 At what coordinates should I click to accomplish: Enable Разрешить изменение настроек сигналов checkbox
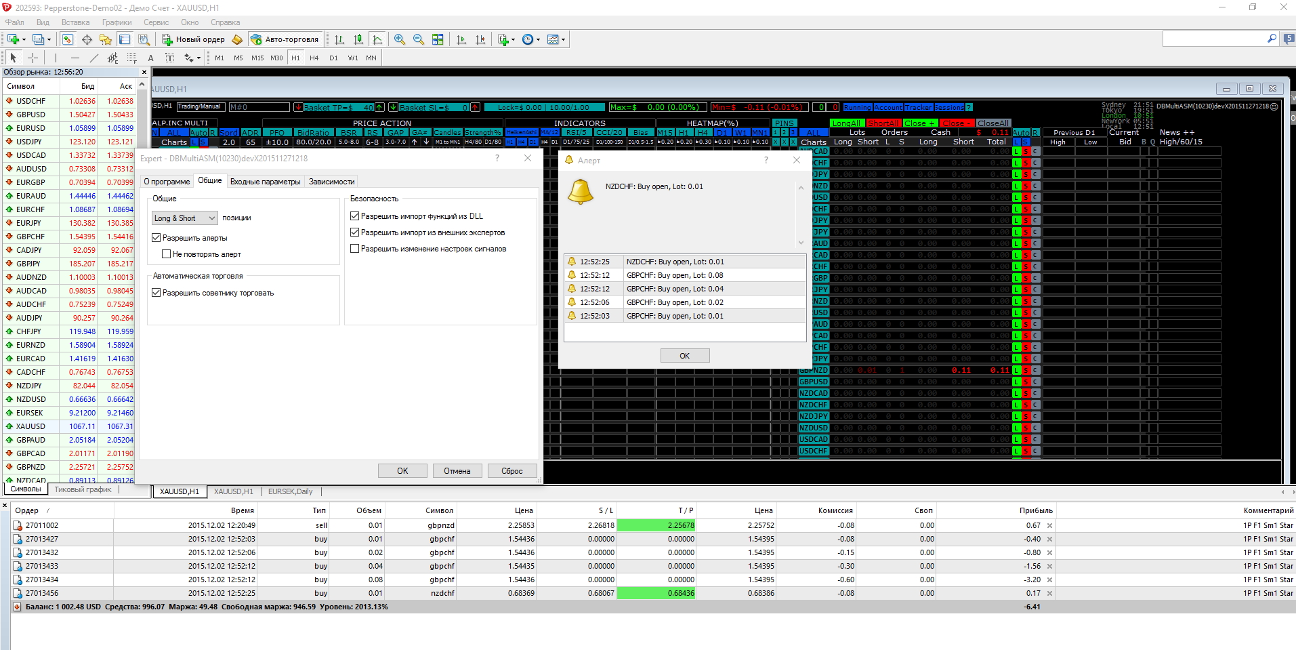click(354, 249)
